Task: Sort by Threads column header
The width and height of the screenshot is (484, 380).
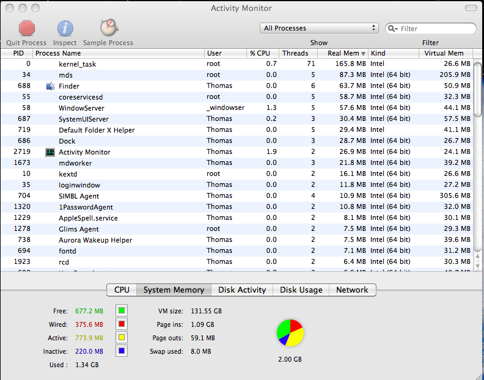Action: point(298,53)
